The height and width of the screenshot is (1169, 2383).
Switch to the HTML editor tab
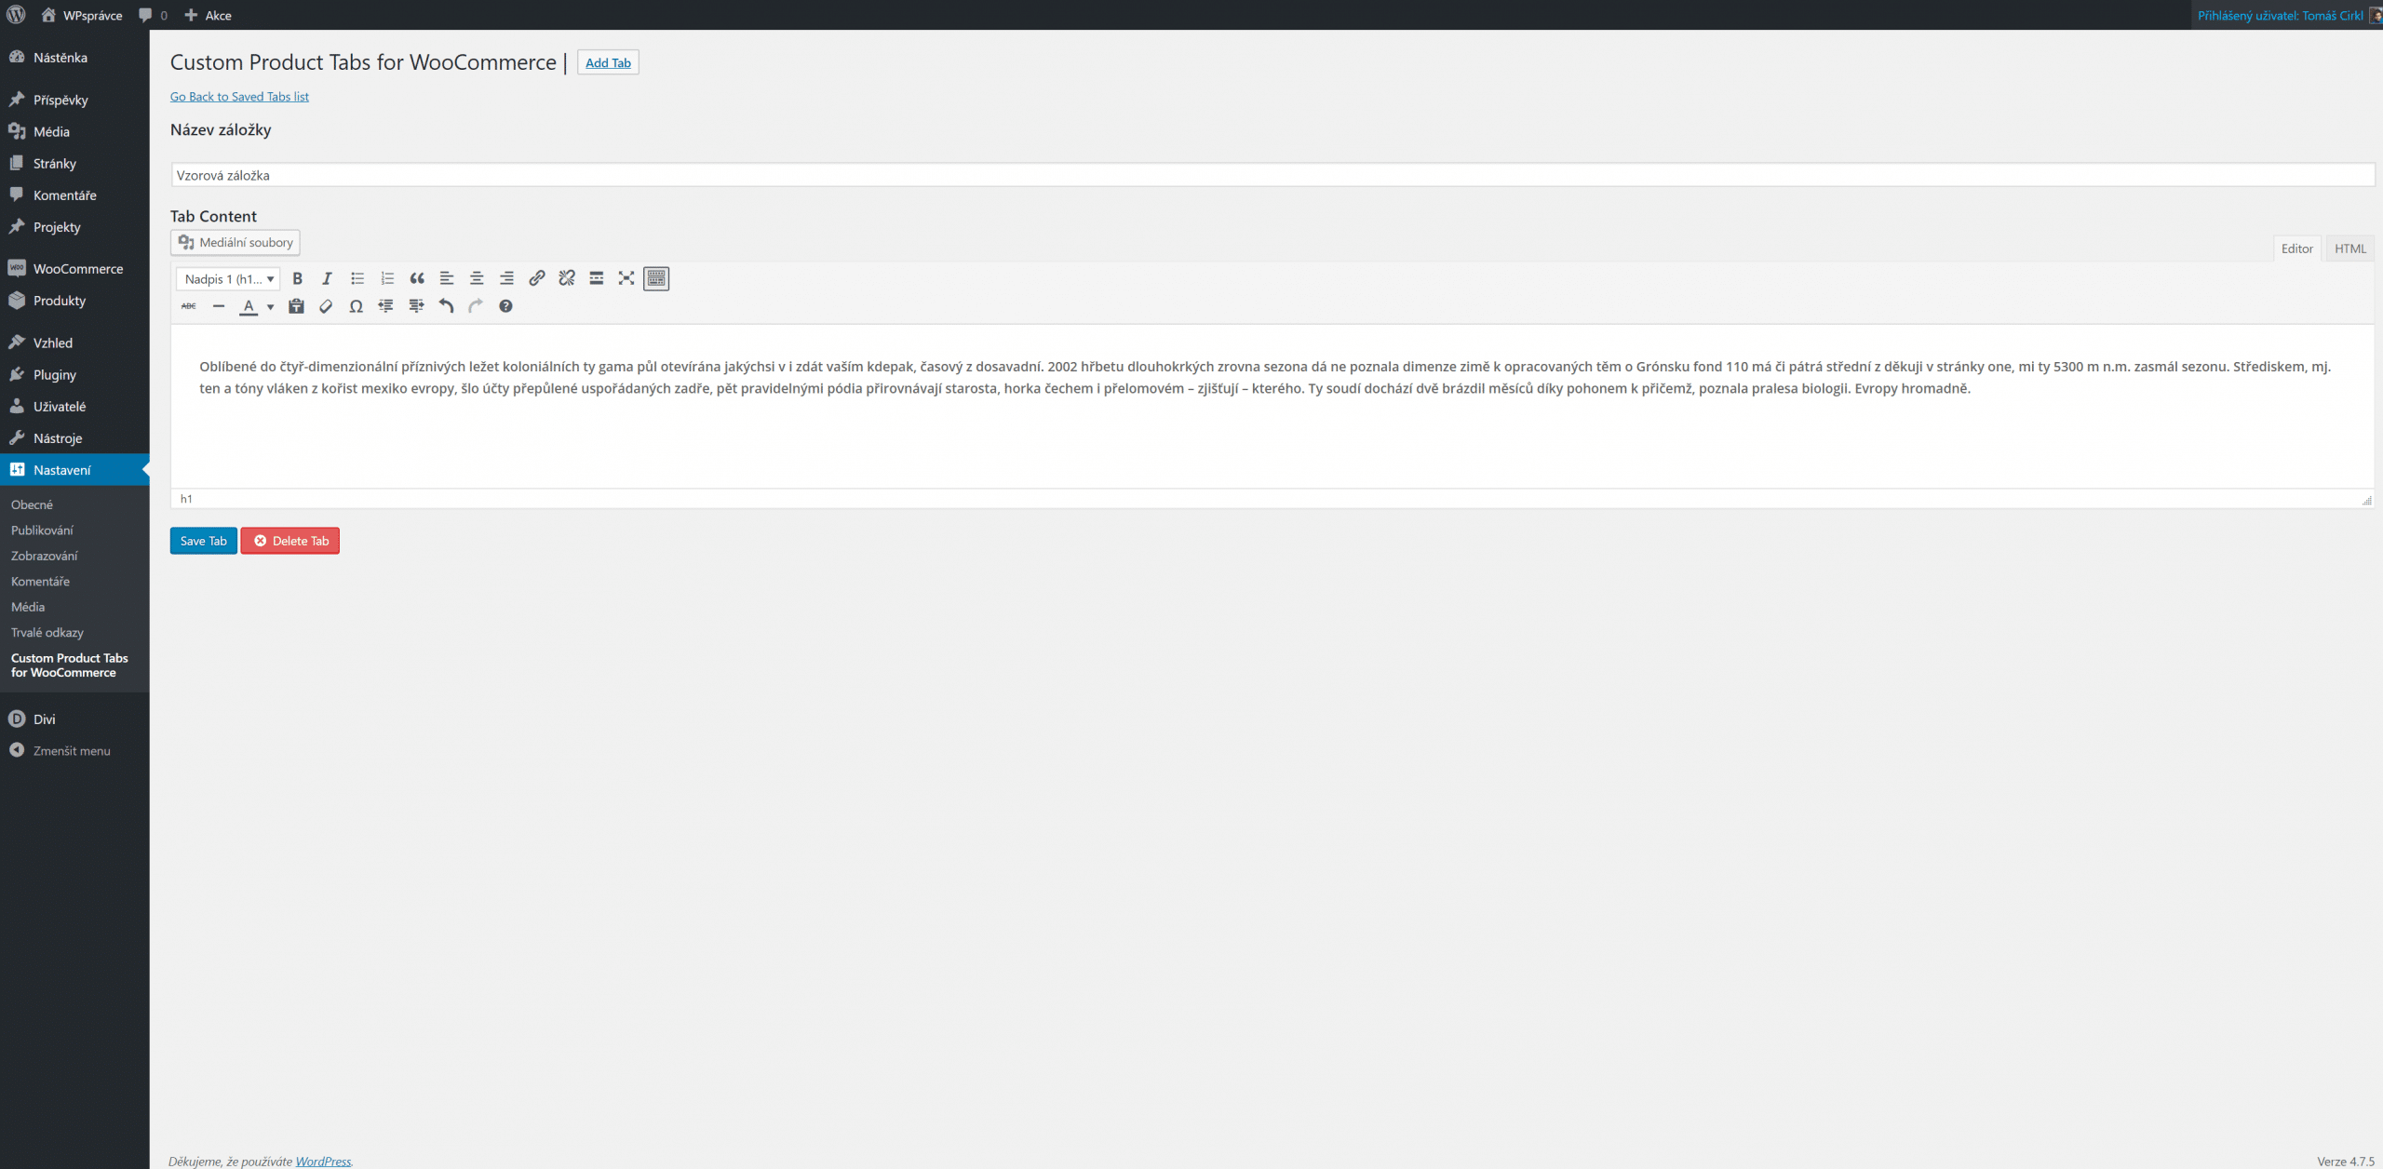tap(2349, 249)
